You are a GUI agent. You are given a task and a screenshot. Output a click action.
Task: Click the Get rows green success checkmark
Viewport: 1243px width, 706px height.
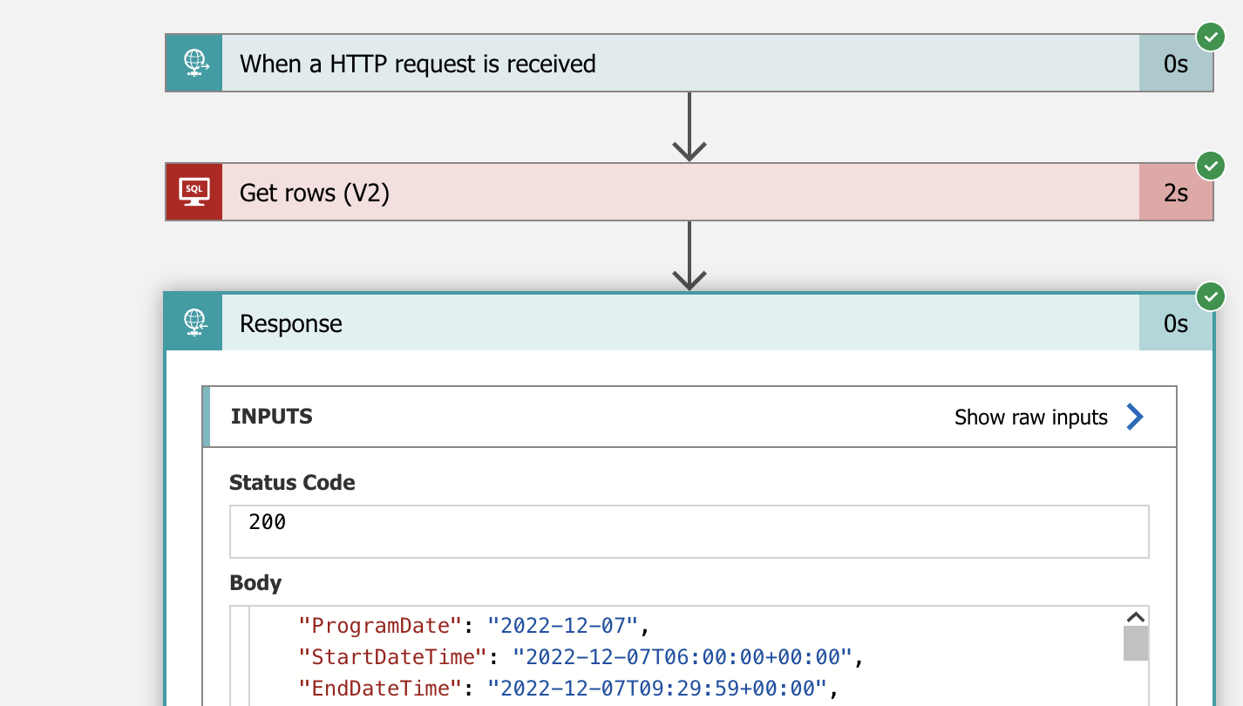coord(1210,166)
